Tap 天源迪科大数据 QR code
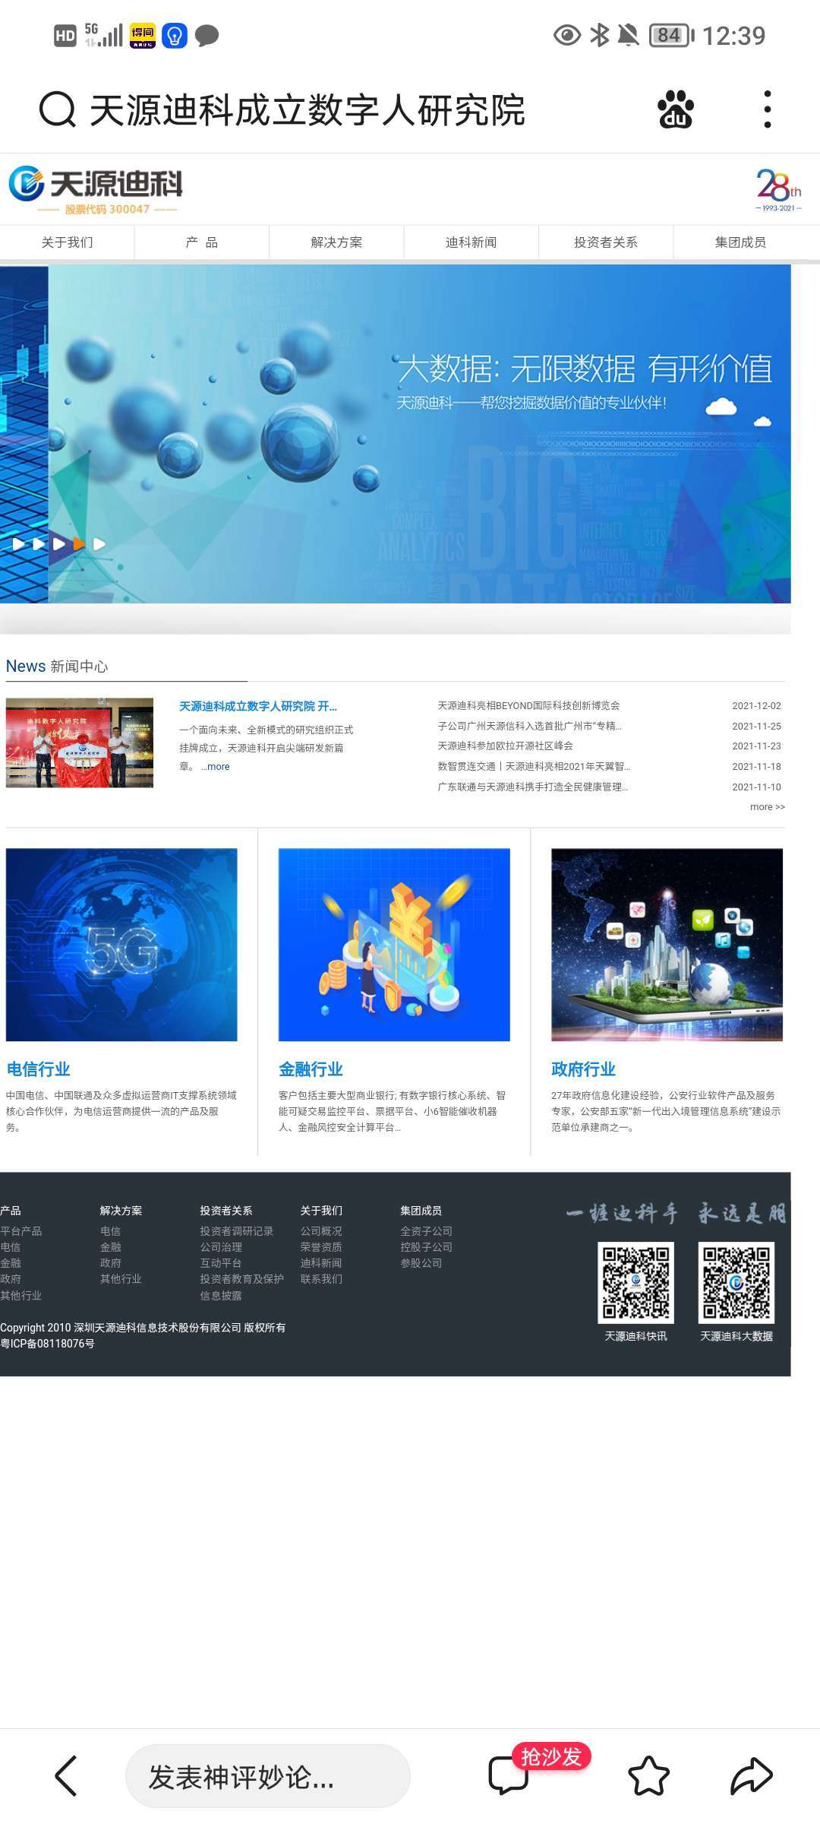820x1824 pixels. (736, 1282)
